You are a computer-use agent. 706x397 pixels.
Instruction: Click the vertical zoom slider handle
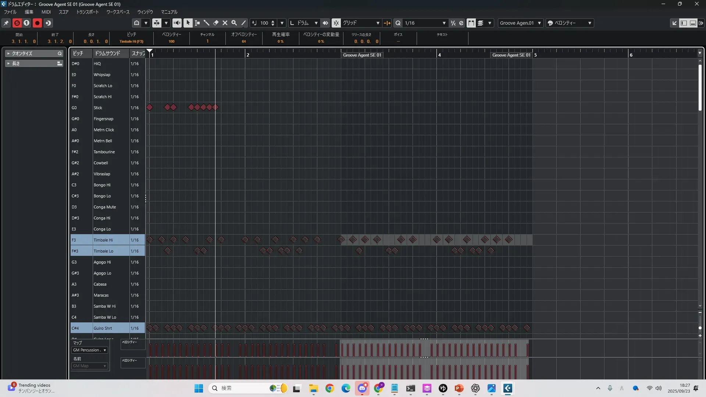coord(700,328)
